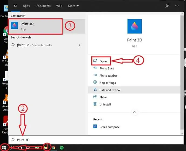Switch to the Web search tab
Image resolution: width=186 pixels, height=151 pixels.
(59, 6)
